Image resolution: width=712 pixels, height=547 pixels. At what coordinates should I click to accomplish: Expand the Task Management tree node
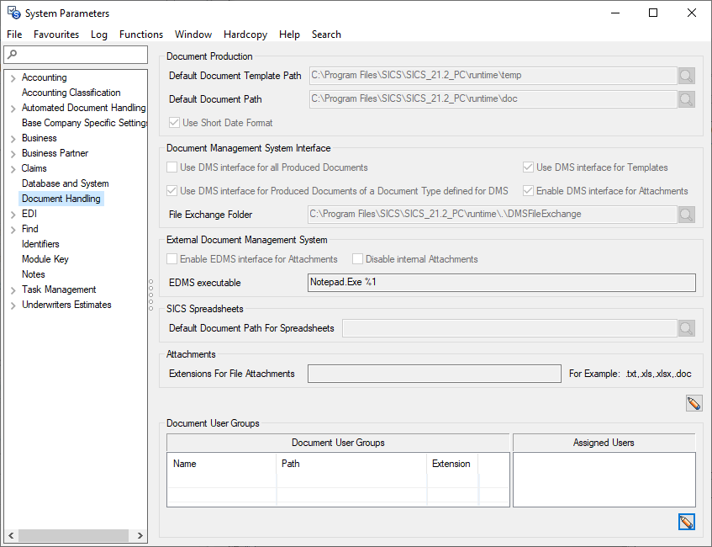(x=13, y=290)
